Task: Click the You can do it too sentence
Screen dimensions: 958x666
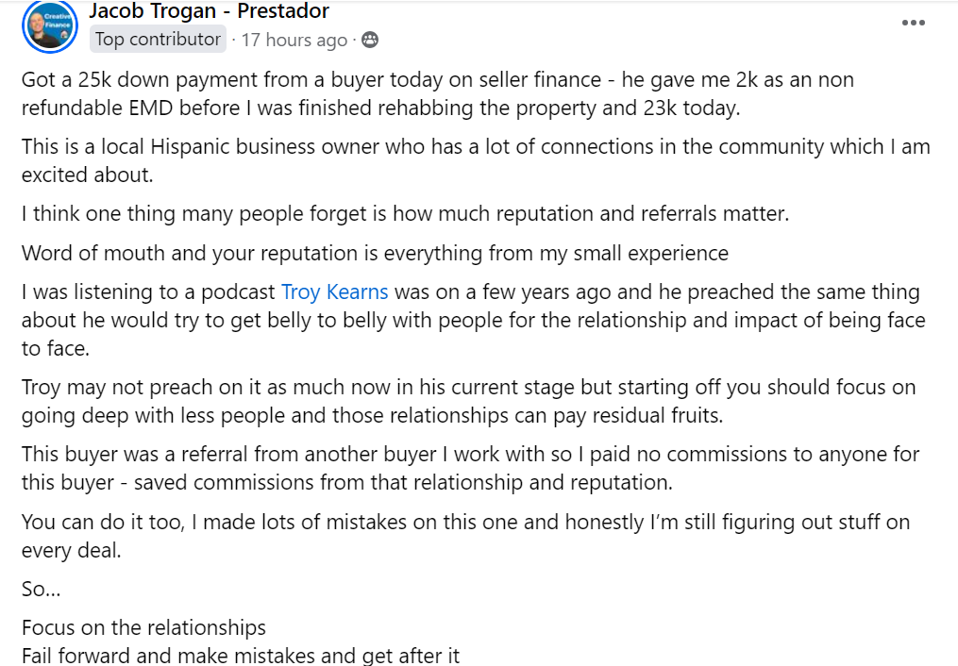Action: tap(465, 536)
